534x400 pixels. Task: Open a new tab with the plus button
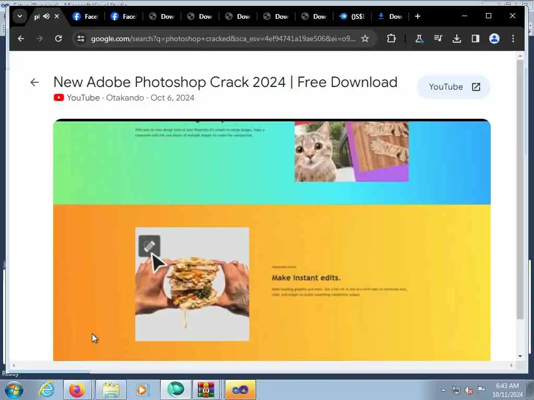coord(418,16)
